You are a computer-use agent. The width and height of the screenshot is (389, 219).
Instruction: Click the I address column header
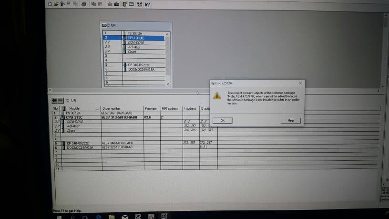coord(191,108)
